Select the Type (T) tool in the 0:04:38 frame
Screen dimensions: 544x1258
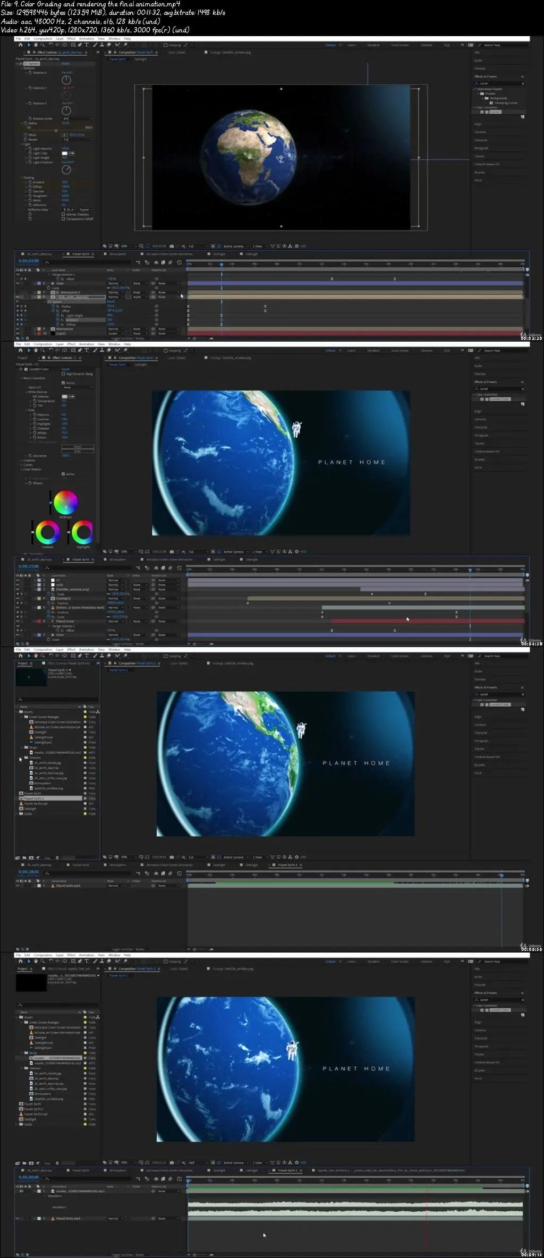pos(87,351)
